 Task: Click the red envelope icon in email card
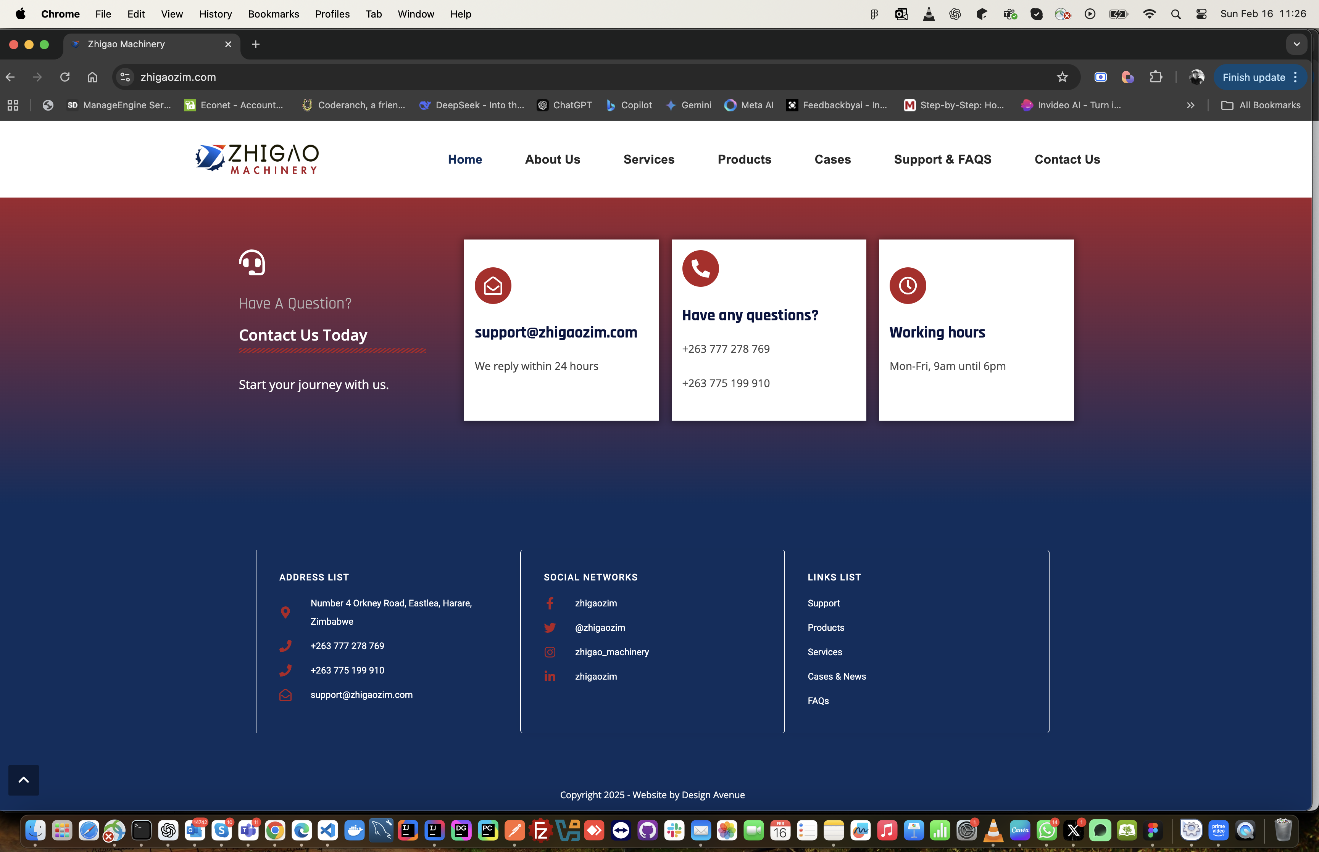coord(493,286)
